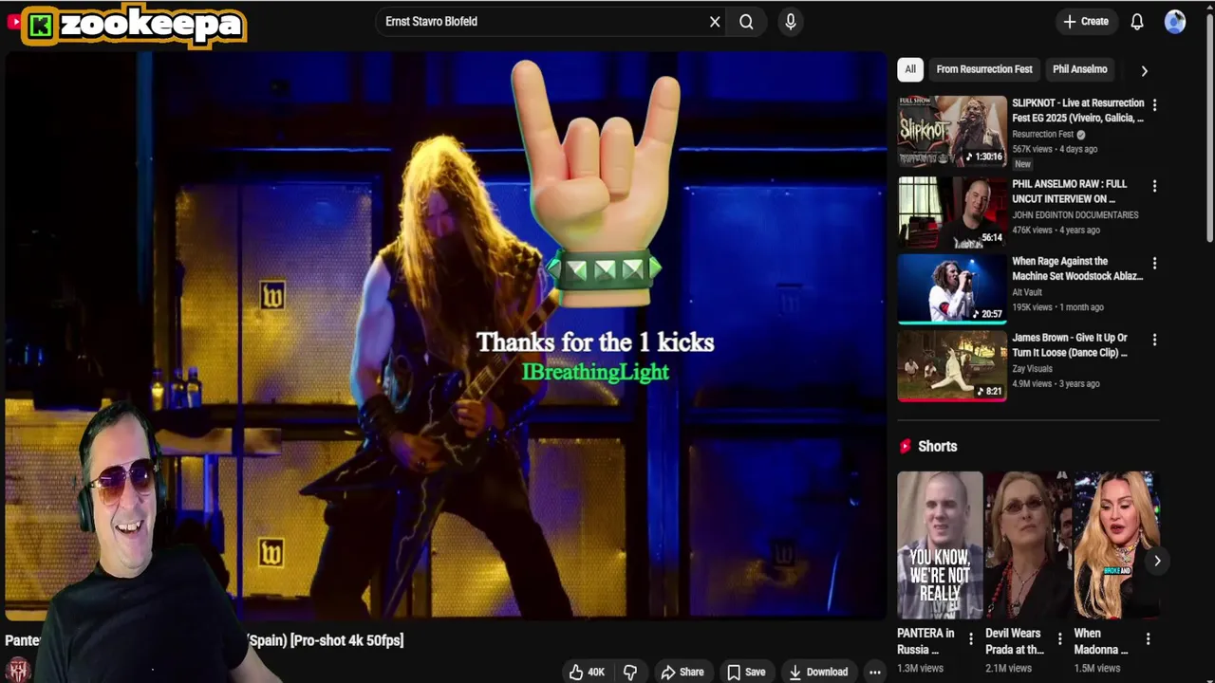
Task: Visit the John Edginton Documentaries channel
Action: click(1075, 215)
